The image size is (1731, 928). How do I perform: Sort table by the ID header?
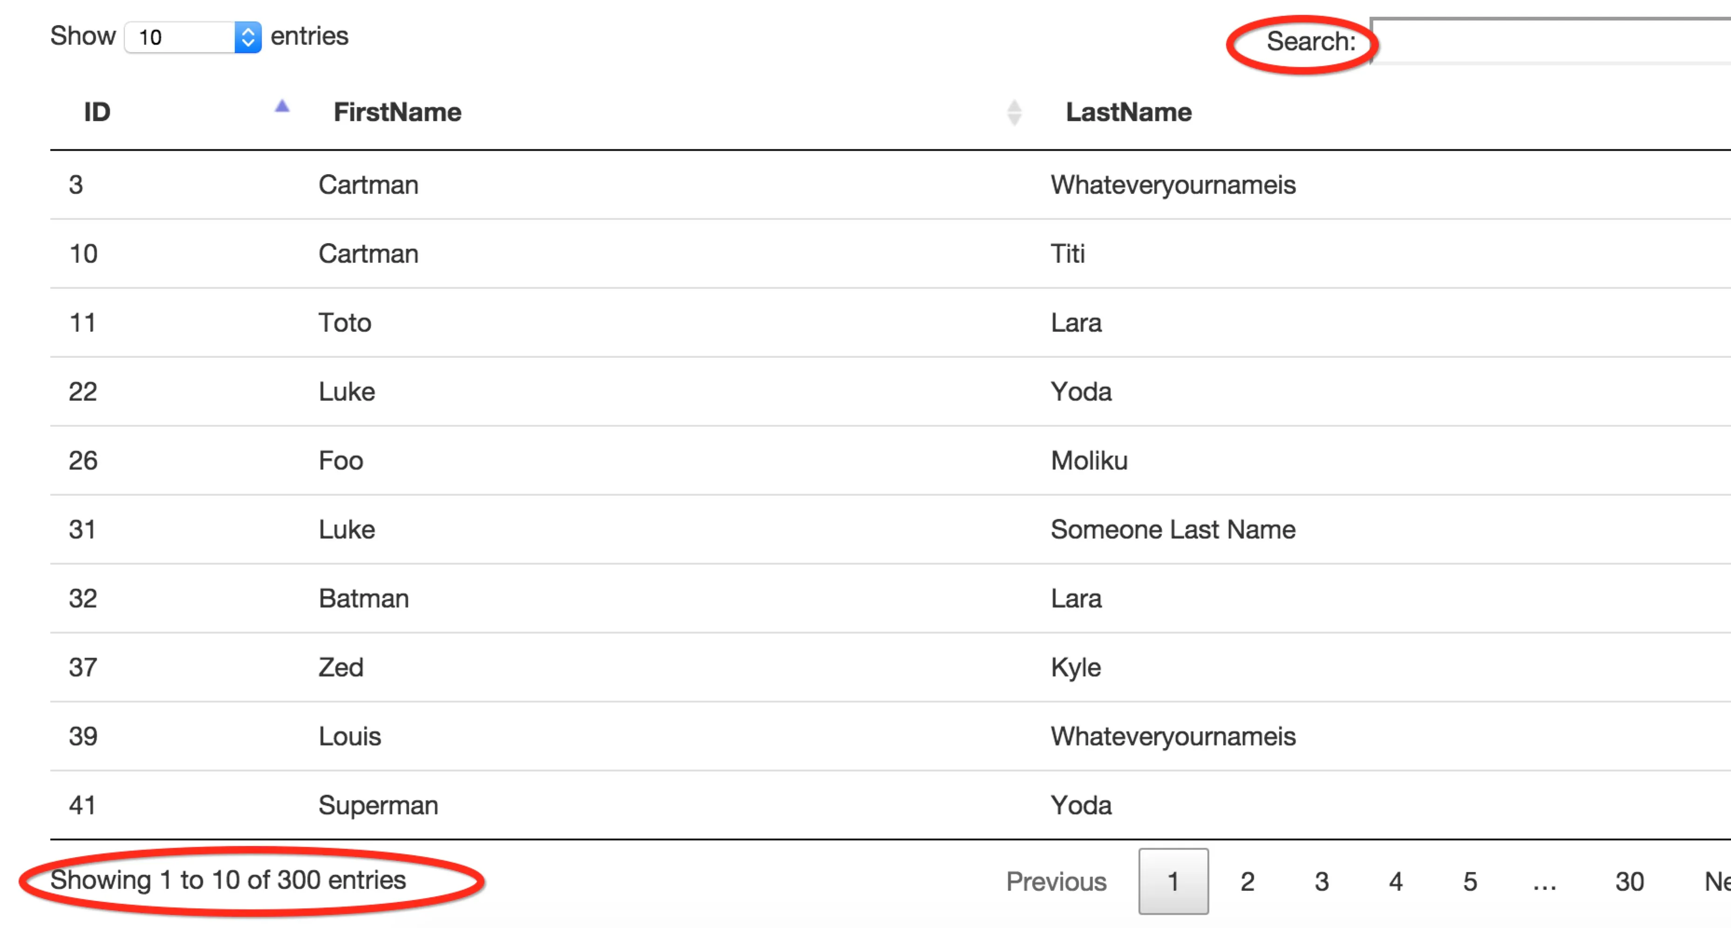pos(97,112)
